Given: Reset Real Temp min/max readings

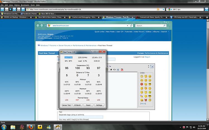Looking at the screenshot, I should [x=88, y=105].
